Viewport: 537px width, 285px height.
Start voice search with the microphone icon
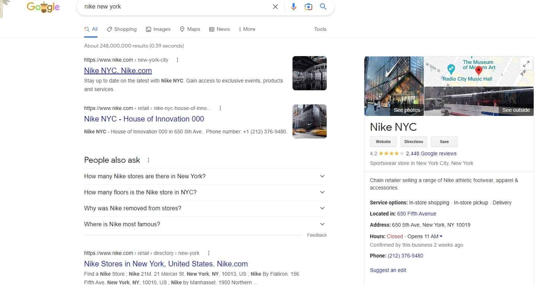(294, 7)
